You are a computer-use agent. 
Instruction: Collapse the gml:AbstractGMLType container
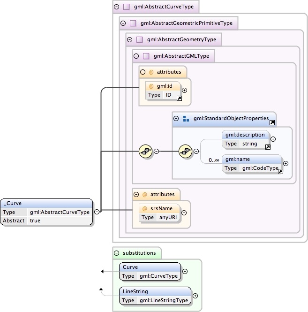[136, 56]
